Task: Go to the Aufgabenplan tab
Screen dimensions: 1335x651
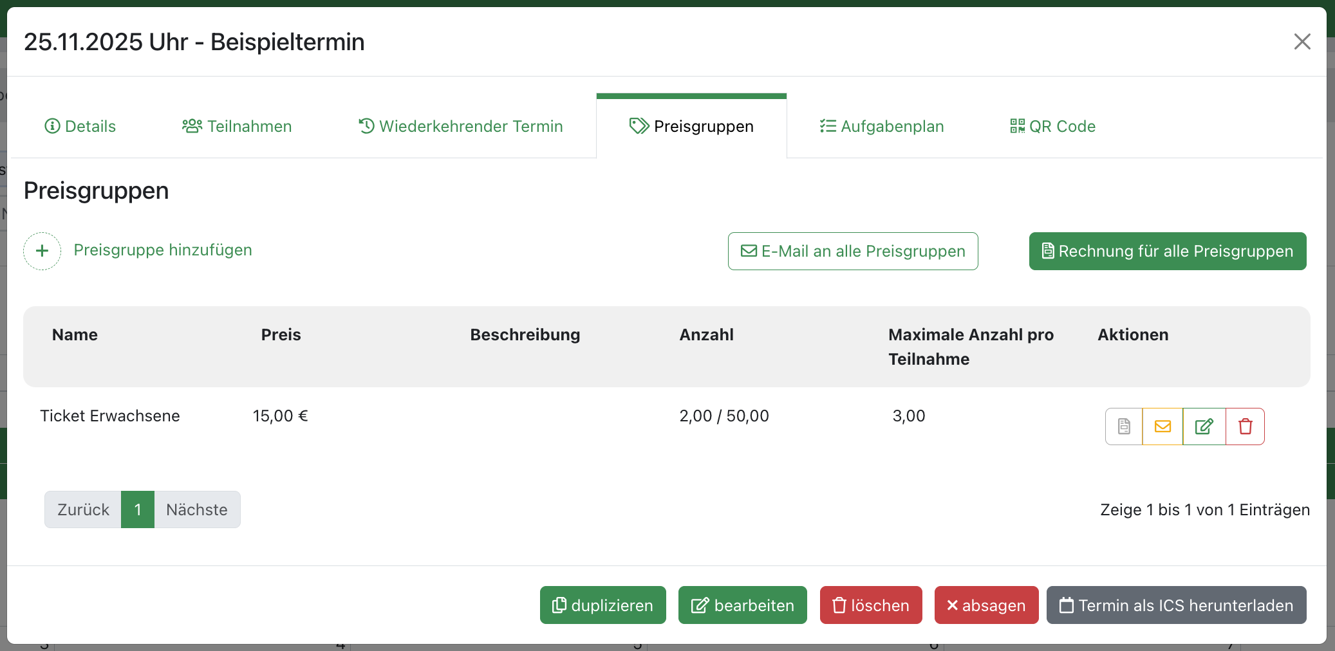Action: click(x=882, y=126)
